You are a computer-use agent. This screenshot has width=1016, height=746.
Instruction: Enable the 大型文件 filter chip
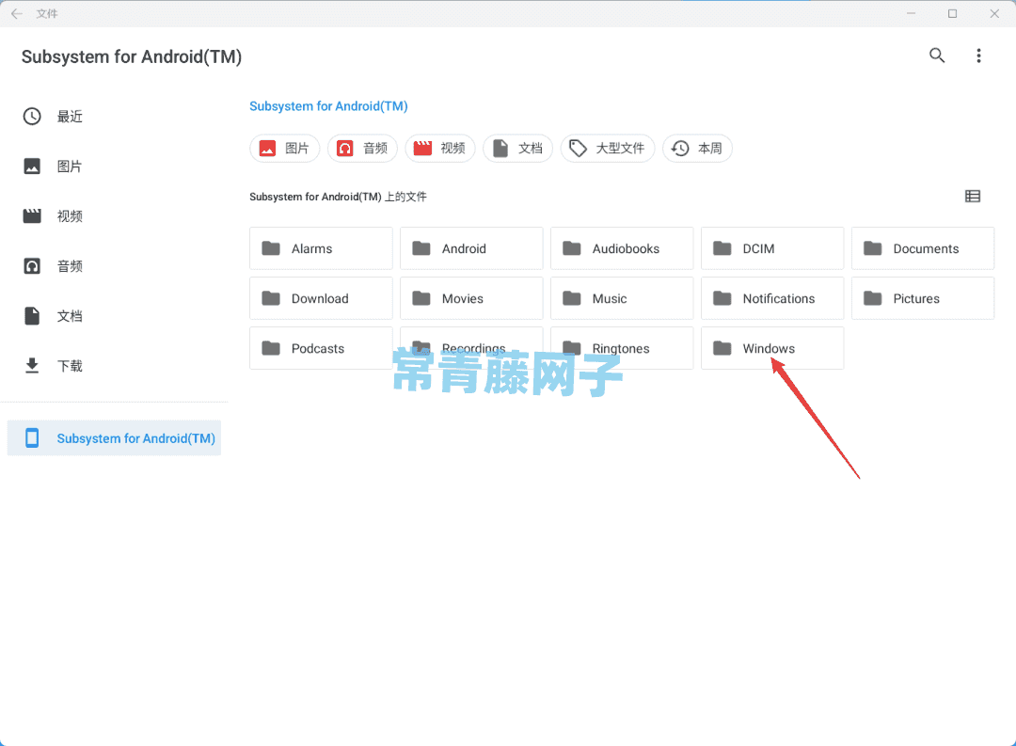click(x=608, y=149)
